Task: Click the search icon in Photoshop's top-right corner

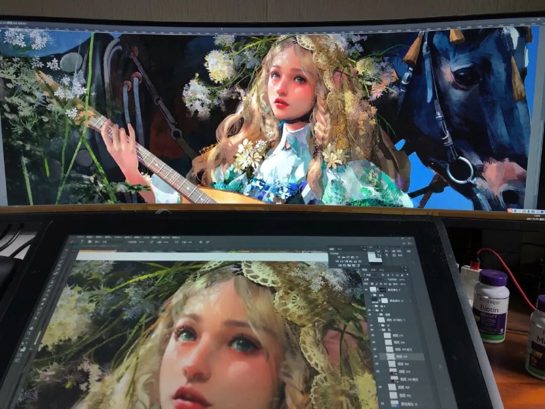Action: click(x=404, y=243)
